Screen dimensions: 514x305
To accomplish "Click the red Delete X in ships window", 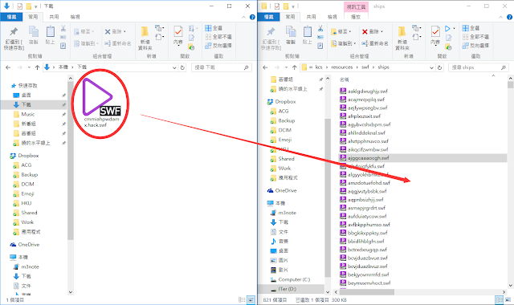I will tap(365, 31).
